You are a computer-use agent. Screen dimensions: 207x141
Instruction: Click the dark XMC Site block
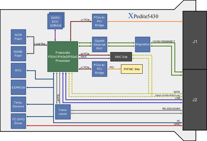[121, 57]
